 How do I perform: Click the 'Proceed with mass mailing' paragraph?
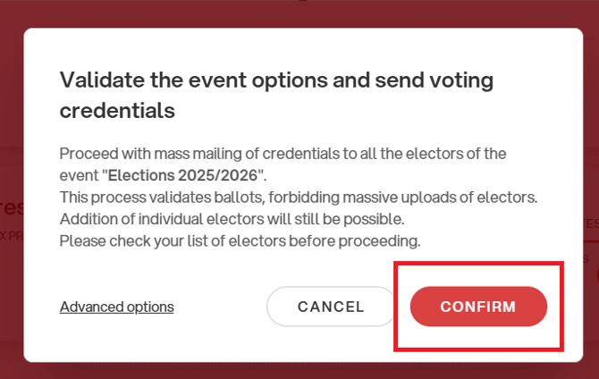coord(283,153)
